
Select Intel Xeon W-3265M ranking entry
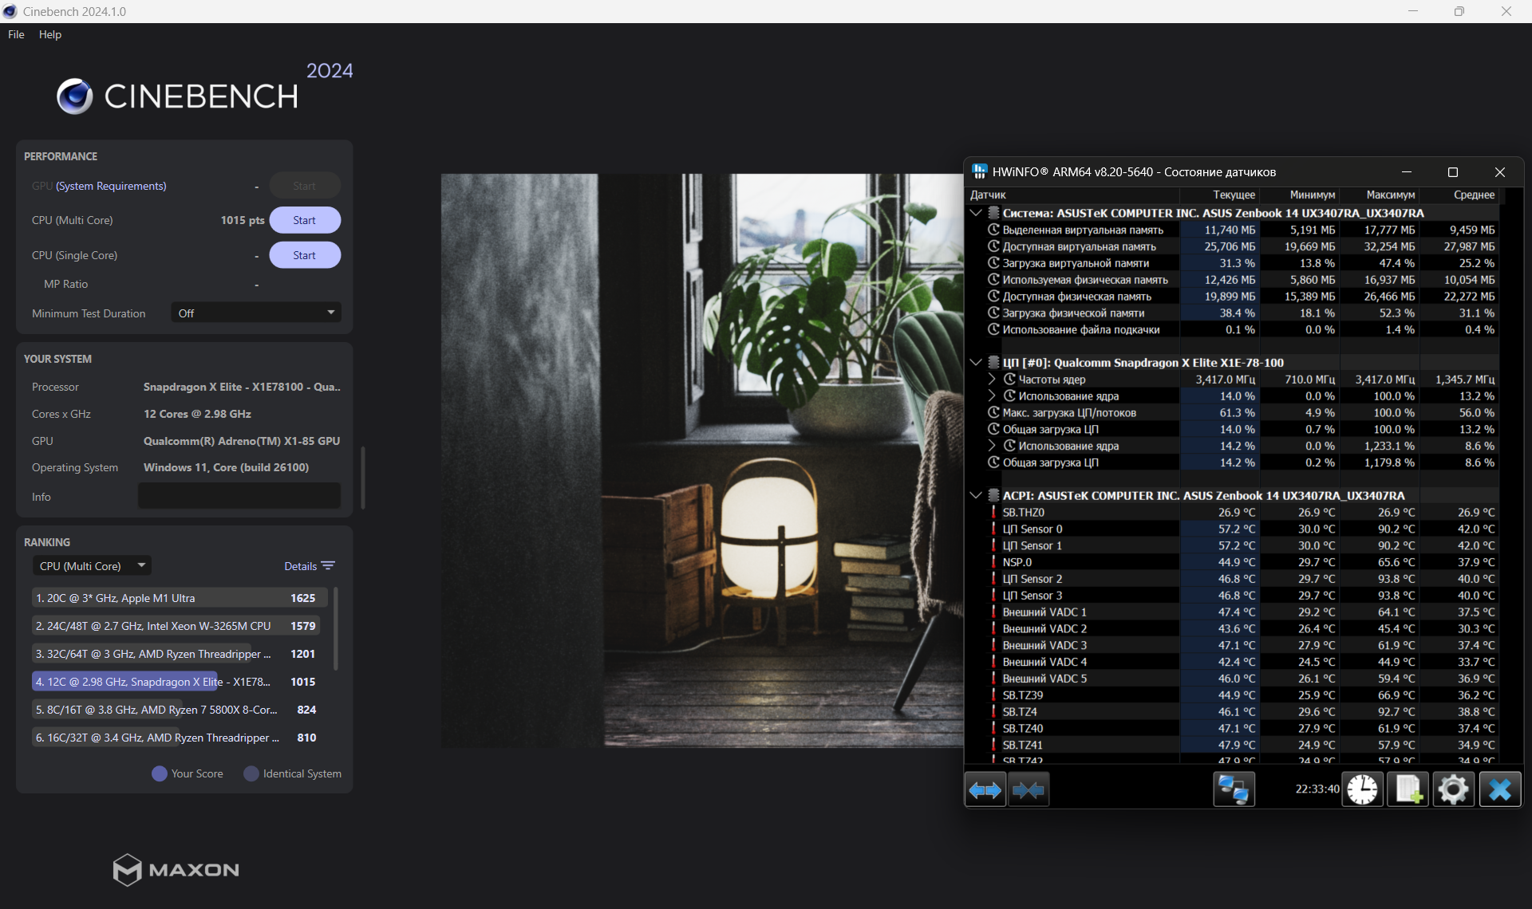(x=176, y=626)
